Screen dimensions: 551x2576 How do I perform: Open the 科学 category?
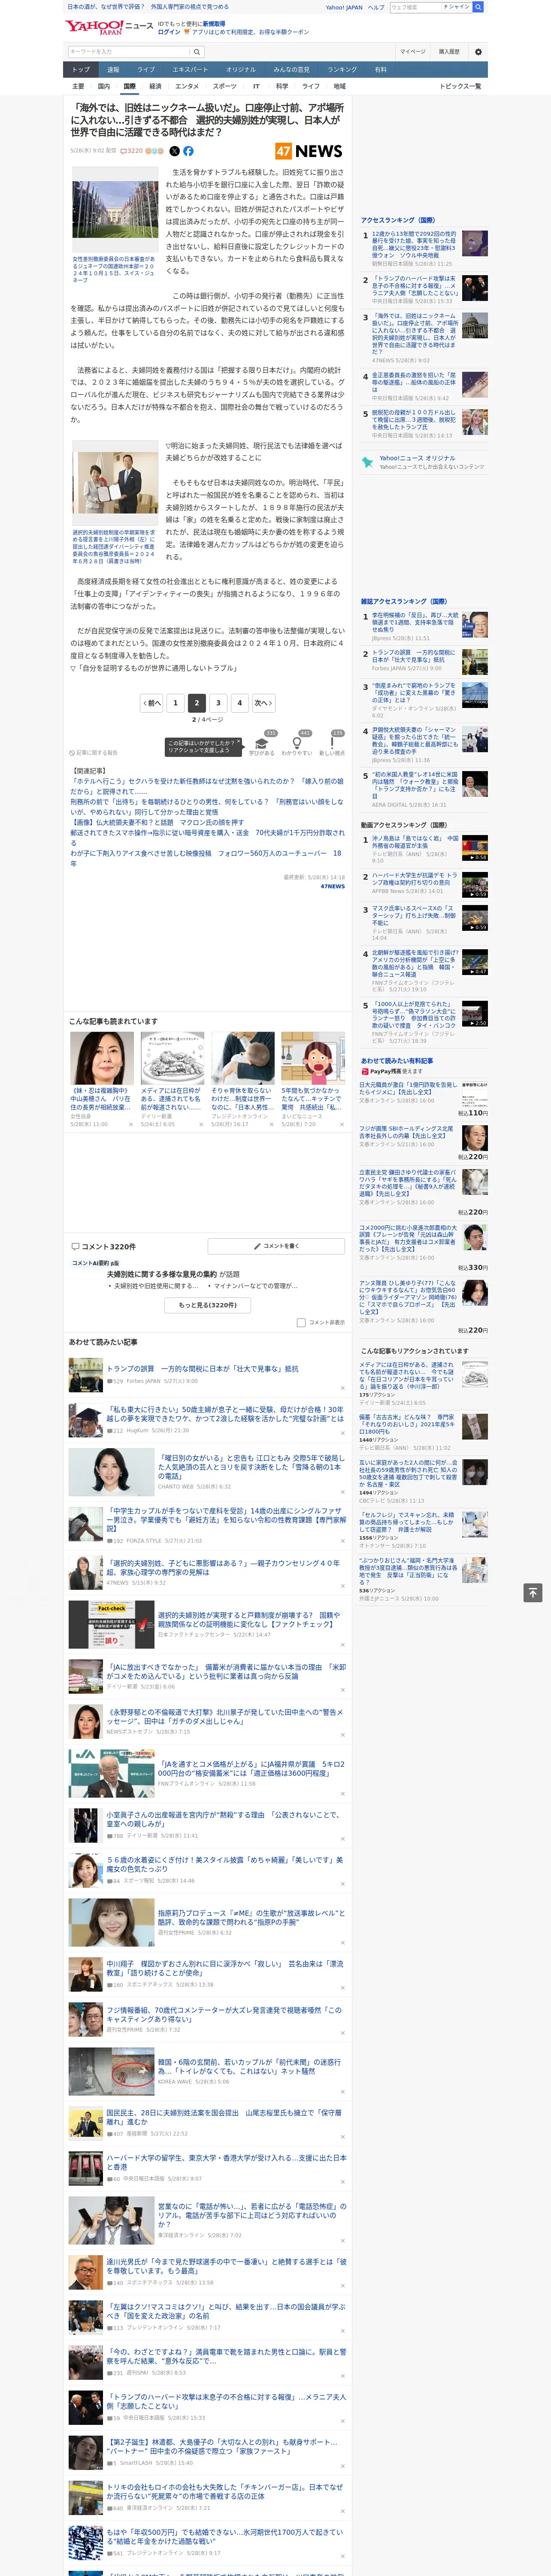282,86
